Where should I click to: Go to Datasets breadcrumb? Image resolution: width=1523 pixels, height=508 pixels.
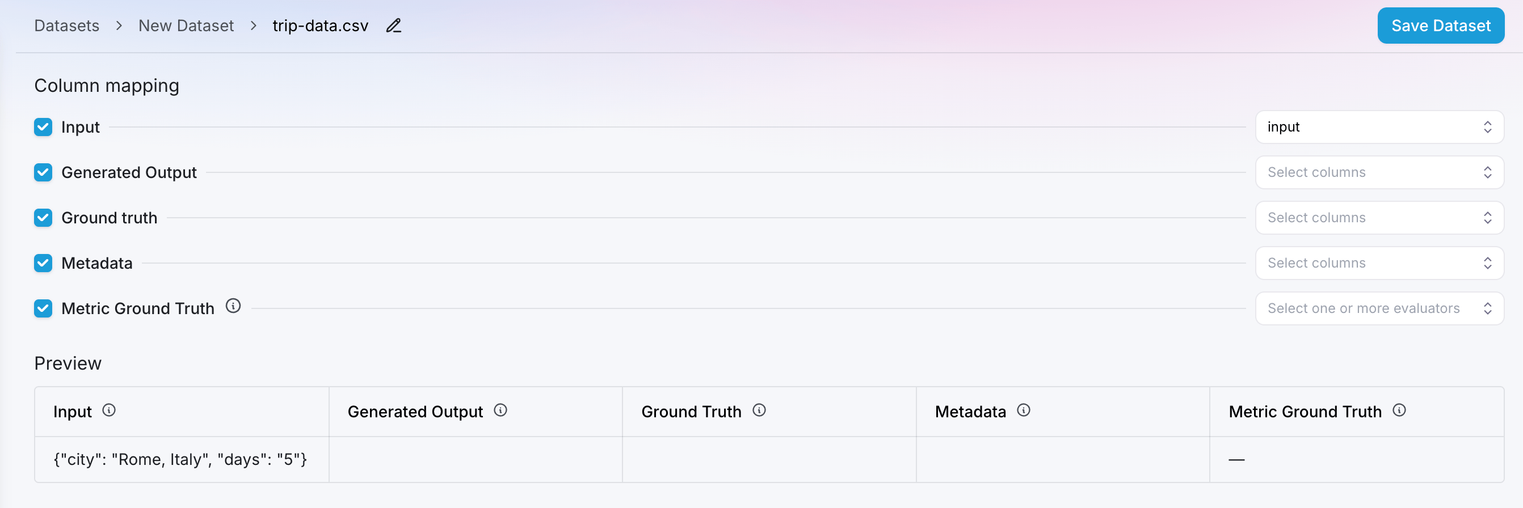[x=67, y=26]
